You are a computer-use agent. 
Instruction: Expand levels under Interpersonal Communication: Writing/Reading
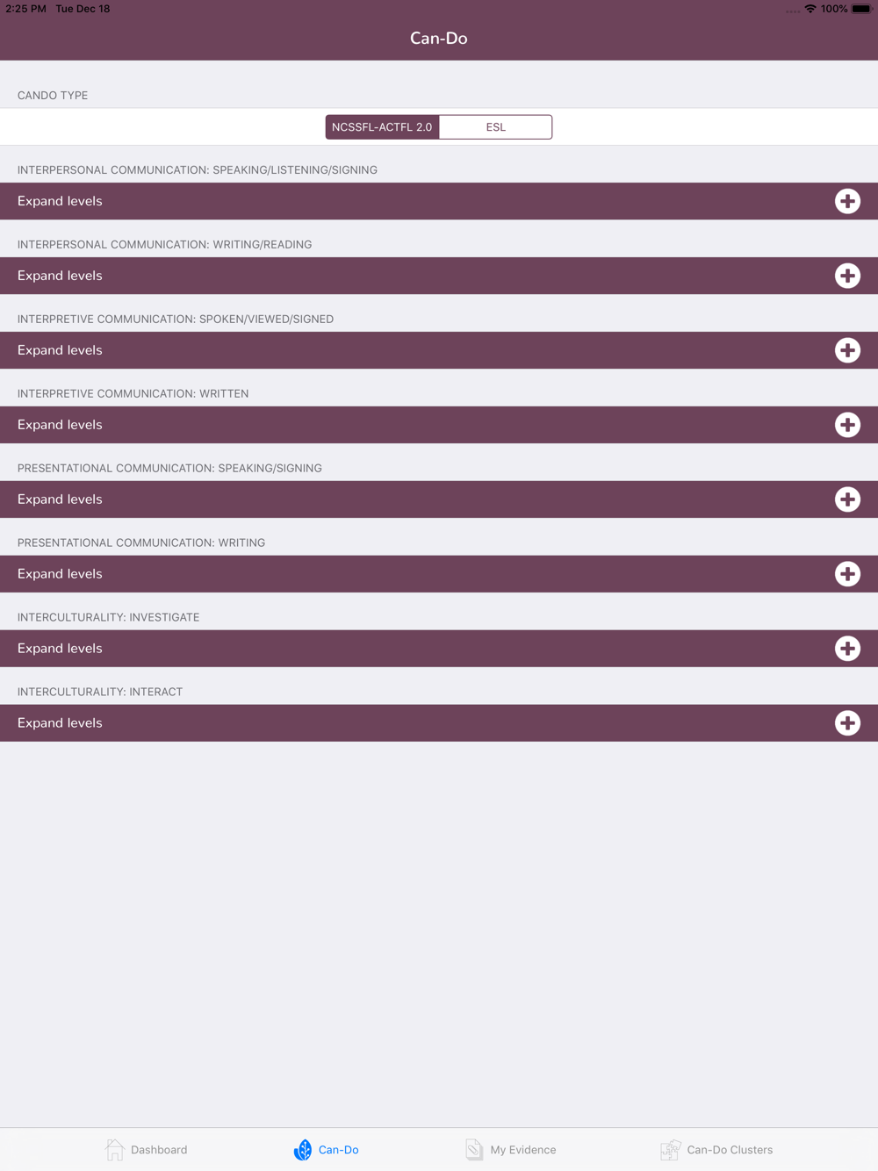pos(439,276)
